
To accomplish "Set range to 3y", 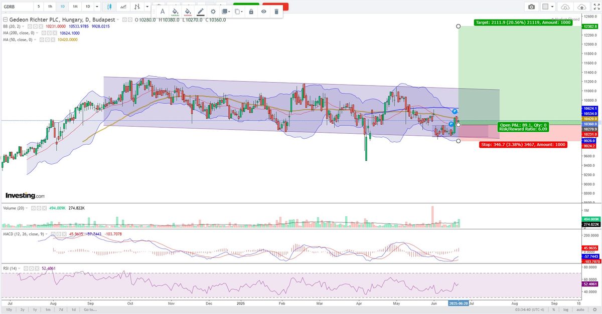I will (22, 309).
